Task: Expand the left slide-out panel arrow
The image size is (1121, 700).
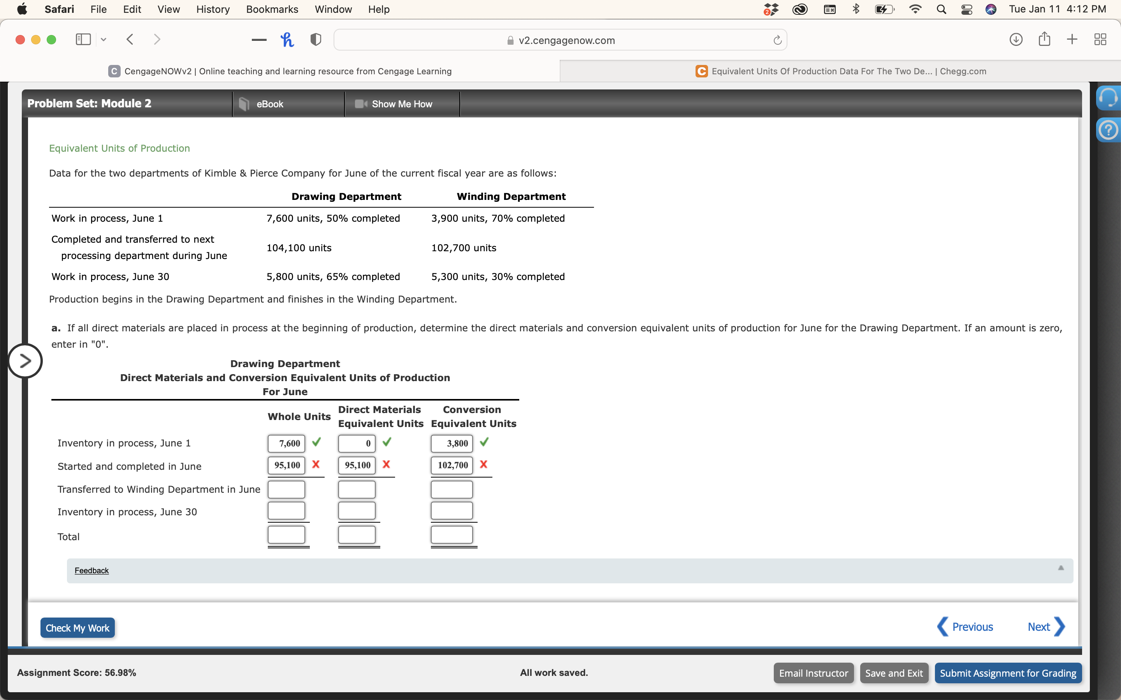Action: tap(25, 360)
